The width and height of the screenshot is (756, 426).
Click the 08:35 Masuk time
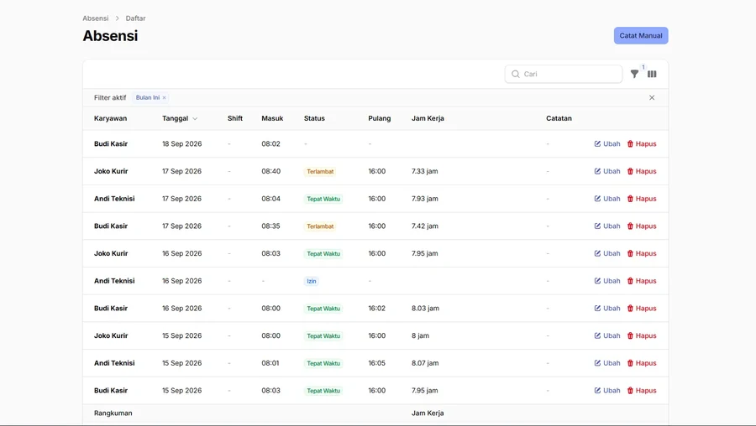[x=271, y=226]
